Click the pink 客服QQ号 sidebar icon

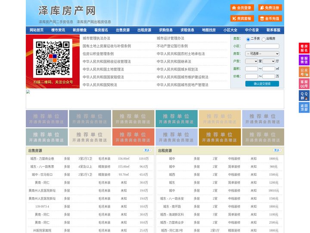(x=304, y=84)
